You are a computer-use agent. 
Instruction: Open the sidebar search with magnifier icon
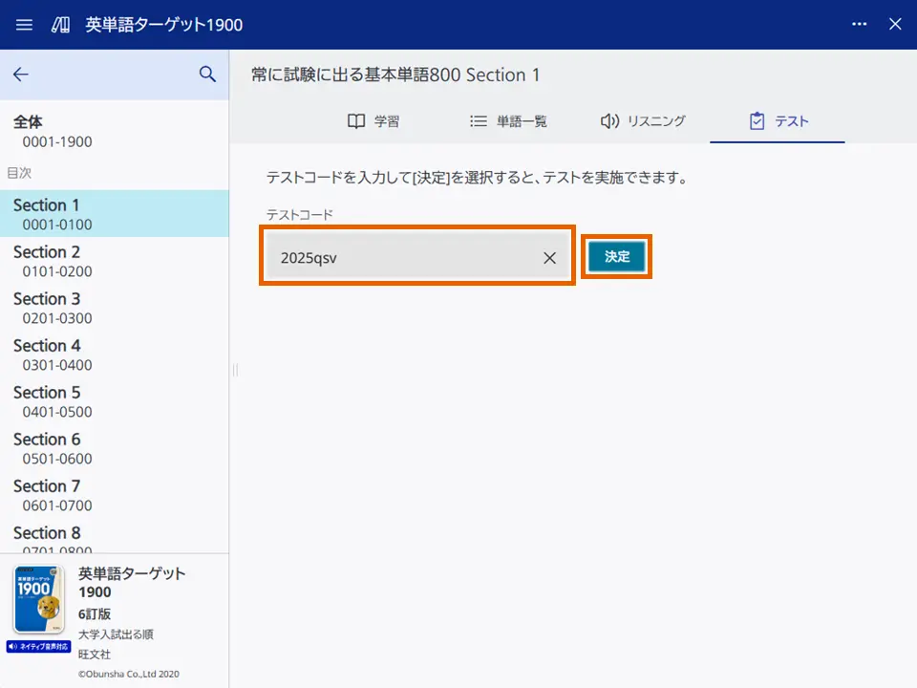pyautogui.click(x=208, y=74)
